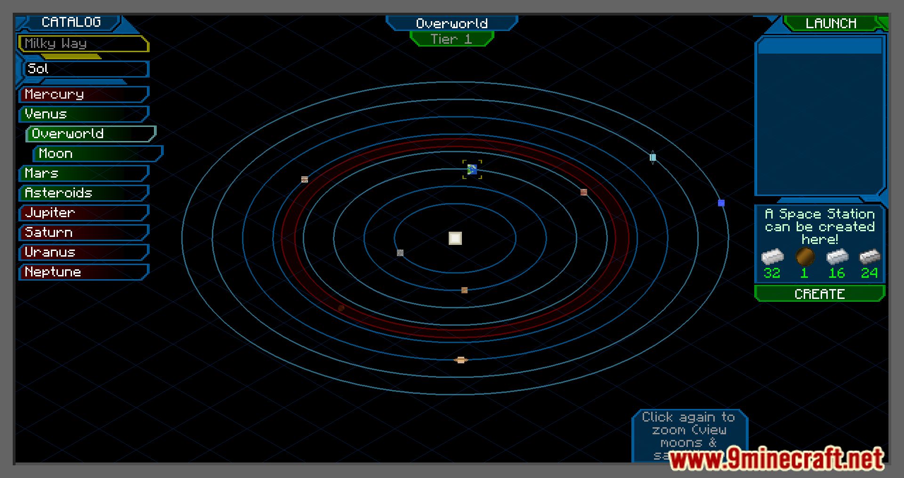Click the dark red Asteroids marker on the red orbit

[x=341, y=308]
